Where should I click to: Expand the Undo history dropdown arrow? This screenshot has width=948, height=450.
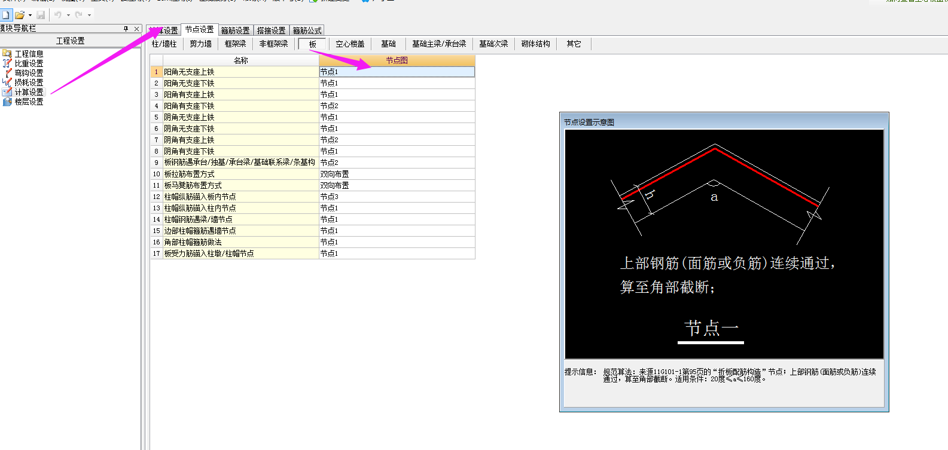coord(68,15)
